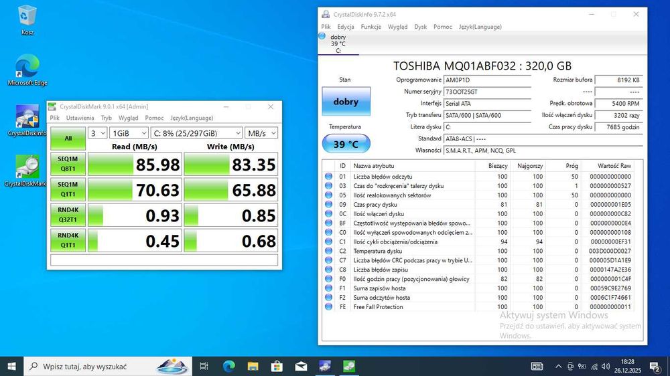Open Tryb menu in CrystalDiskMark
Screen dimensions: 670x376
pyautogui.click(x=107, y=118)
